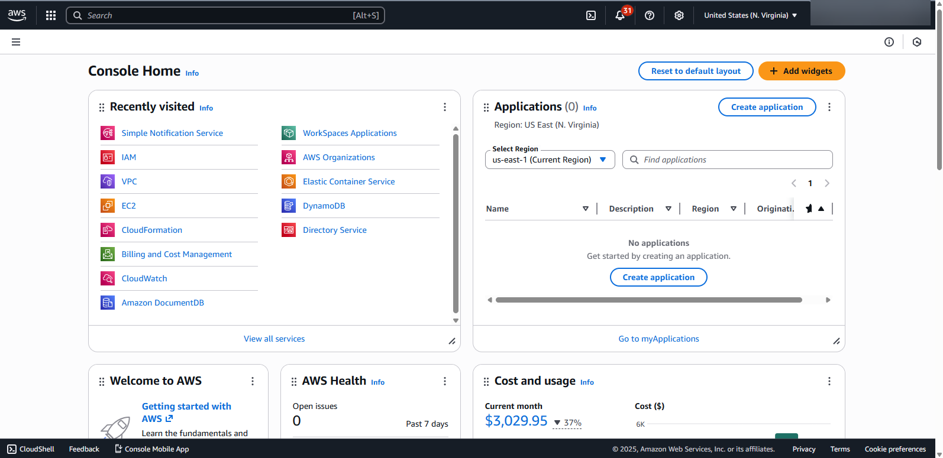Click the DynamoDB service icon
This screenshot has height=458, width=943.
pyautogui.click(x=289, y=206)
